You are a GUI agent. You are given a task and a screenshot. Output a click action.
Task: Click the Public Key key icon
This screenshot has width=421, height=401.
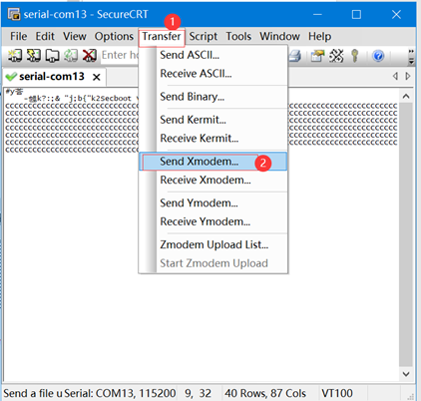point(355,56)
